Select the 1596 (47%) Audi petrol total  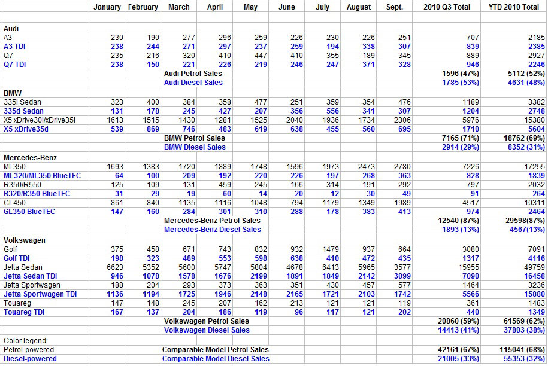461,74
